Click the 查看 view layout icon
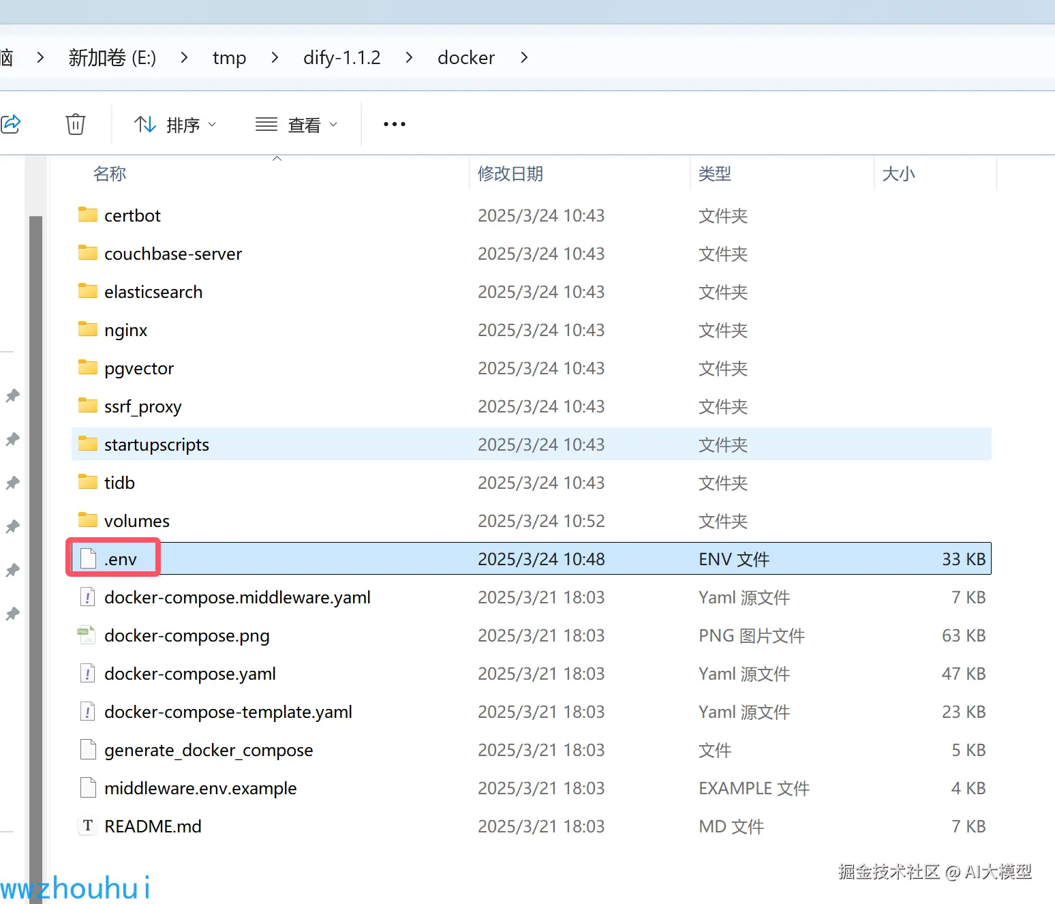 click(x=266, y=123)
